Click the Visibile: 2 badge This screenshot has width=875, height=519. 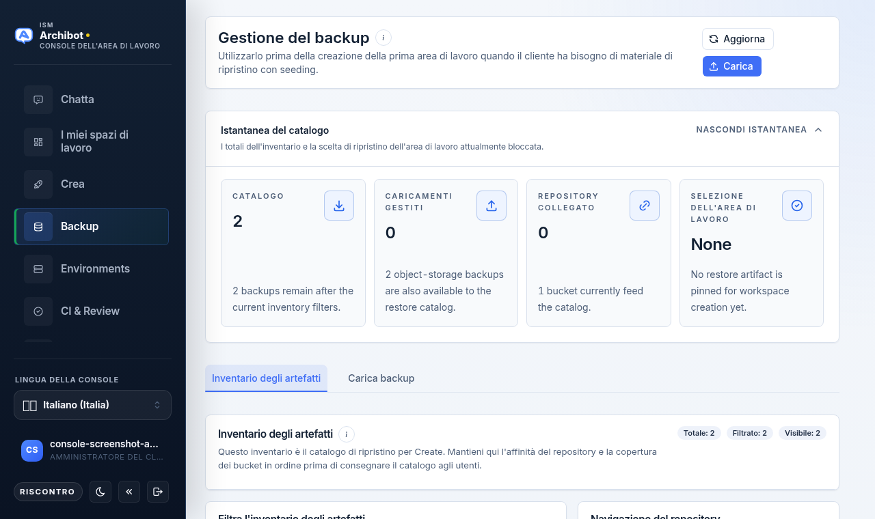(x=803, y=433)
